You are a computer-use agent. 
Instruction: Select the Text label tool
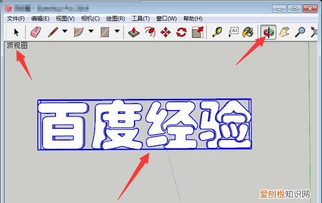tap(233, 32)
